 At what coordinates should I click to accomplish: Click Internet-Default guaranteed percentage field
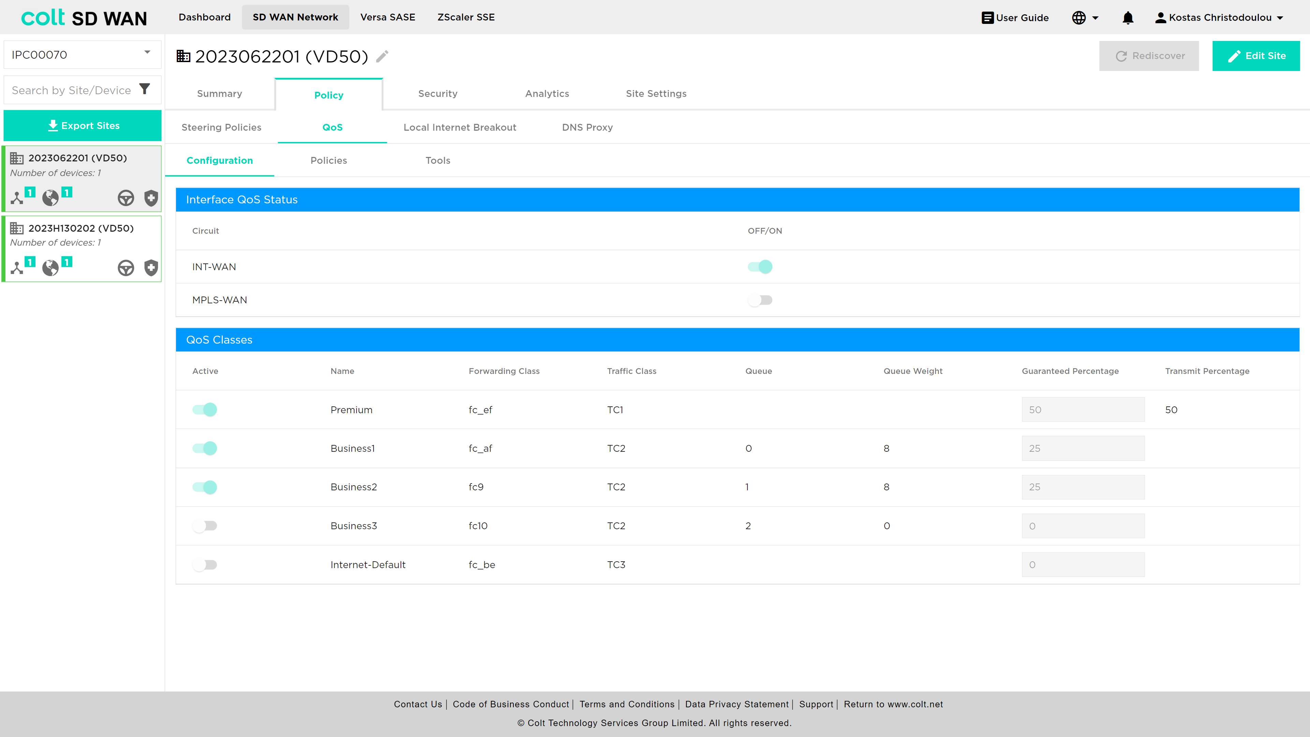(1083, 565)
